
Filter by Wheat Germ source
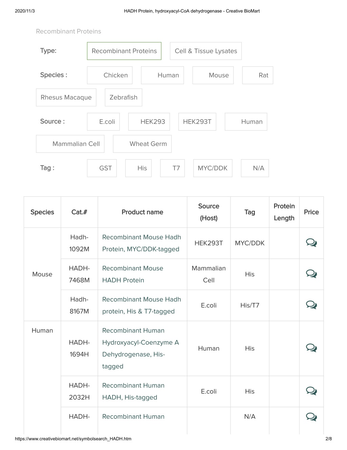click(142, 144)
